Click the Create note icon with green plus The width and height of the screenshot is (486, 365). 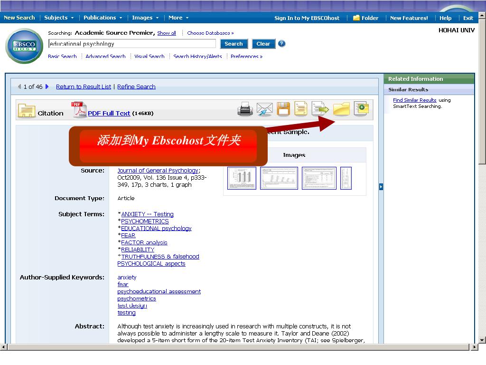[361, 109]
